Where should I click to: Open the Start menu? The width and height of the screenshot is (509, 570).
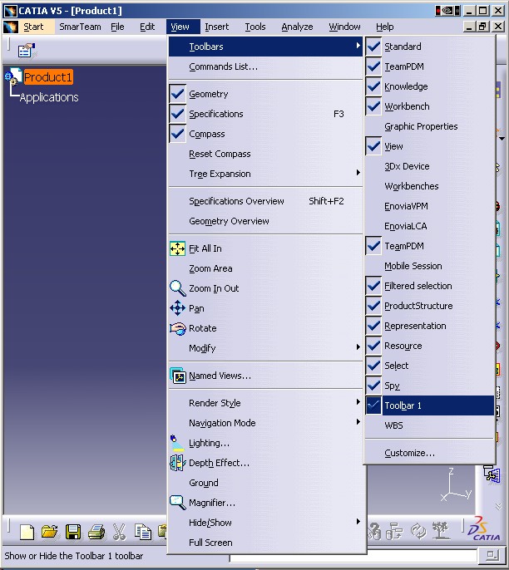click(x=33, y=27)
